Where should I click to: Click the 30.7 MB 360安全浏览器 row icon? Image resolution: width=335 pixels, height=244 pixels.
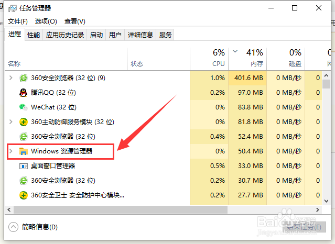pyautogui.click(x=23, y=181)
